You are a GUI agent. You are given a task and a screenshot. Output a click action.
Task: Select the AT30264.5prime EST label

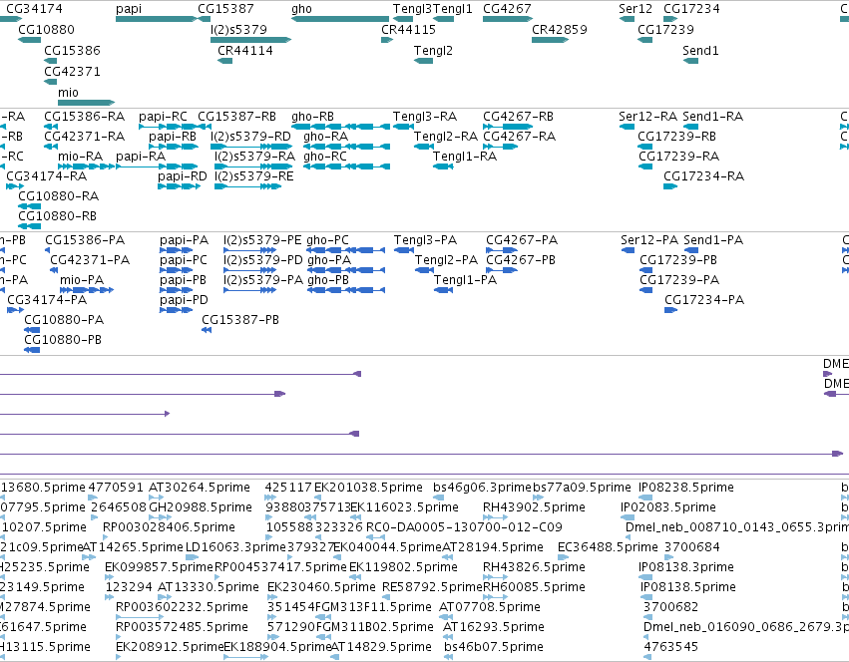point(200,488)
